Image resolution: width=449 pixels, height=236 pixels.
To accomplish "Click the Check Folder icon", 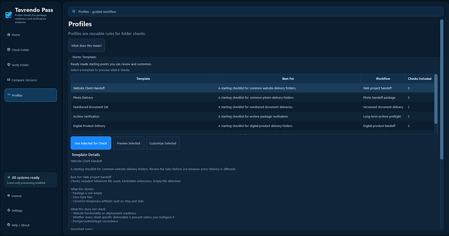I will coord(9,49).
